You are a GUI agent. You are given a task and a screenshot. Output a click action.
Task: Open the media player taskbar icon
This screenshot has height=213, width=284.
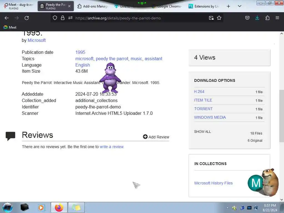pos(41,207)
